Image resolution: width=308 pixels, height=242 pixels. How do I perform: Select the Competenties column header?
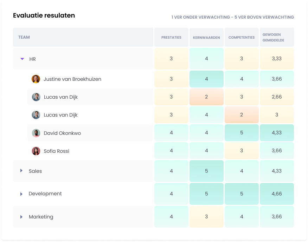point(242,38)
